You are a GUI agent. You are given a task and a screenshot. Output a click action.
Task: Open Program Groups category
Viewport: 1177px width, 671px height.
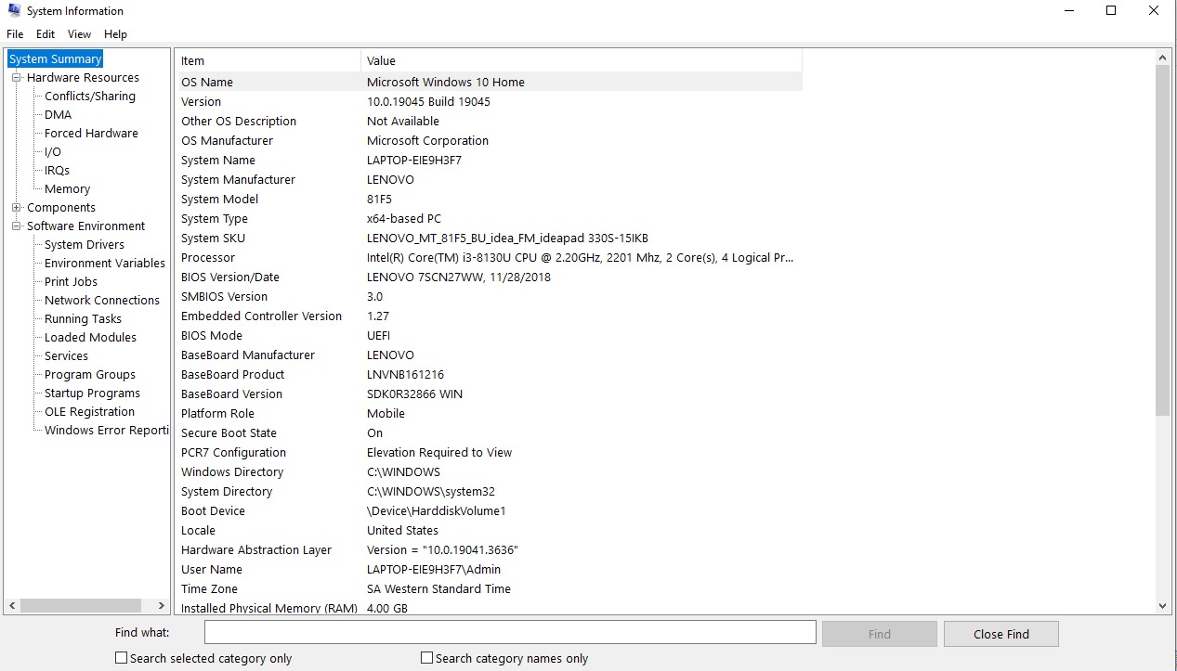coord(90,375)
